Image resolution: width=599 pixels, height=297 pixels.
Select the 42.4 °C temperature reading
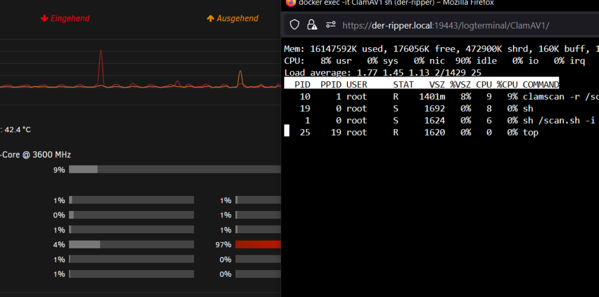click(x=17, y=130)
